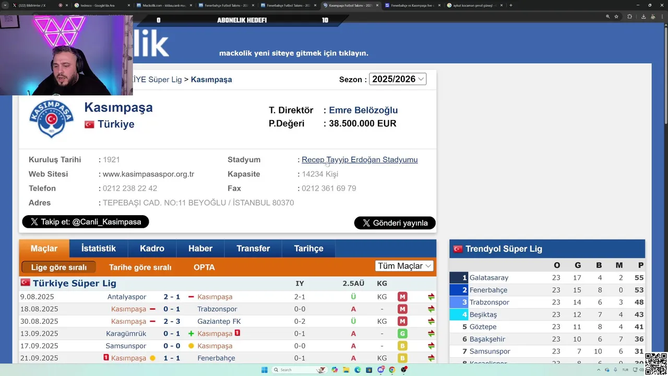The height and width of the screenshot is (376, 668).
Task: Open a new browser tab
Action: [510, 5]
